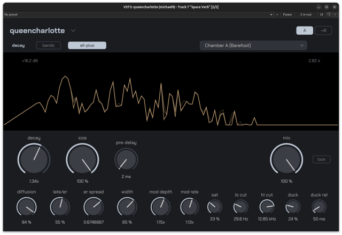The image size is (342, 235).
Task: Click the 29.6 Hz lo cut value
Action: coord(241,219)
